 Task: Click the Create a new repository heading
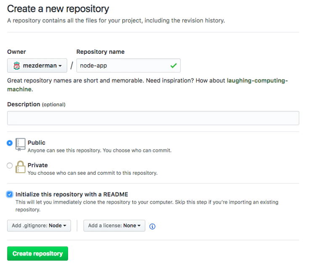(x=58, y=9)
